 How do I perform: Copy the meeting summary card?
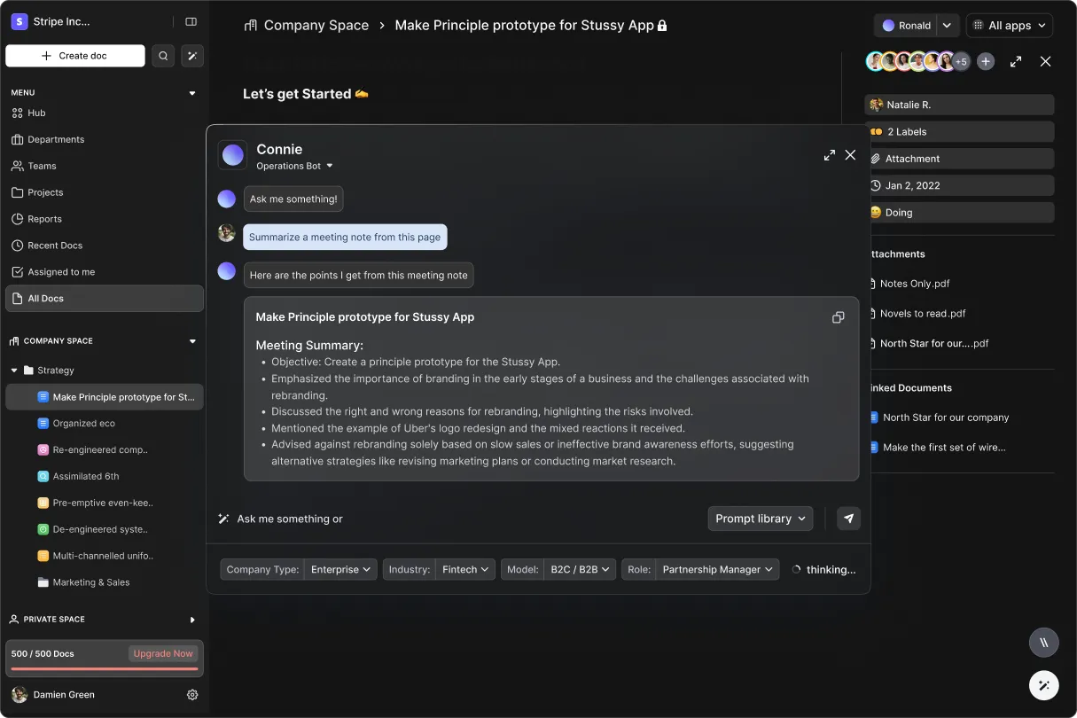click(x=838, y=317)
